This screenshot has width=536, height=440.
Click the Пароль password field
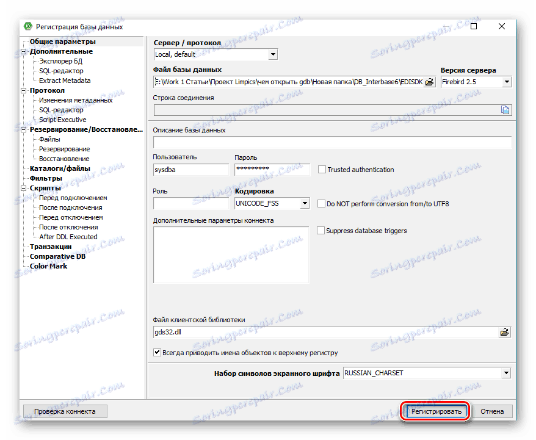[272, 170]
